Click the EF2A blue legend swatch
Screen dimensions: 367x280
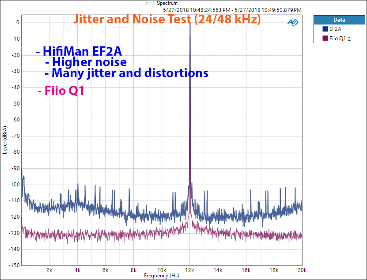tap(325, 29)
